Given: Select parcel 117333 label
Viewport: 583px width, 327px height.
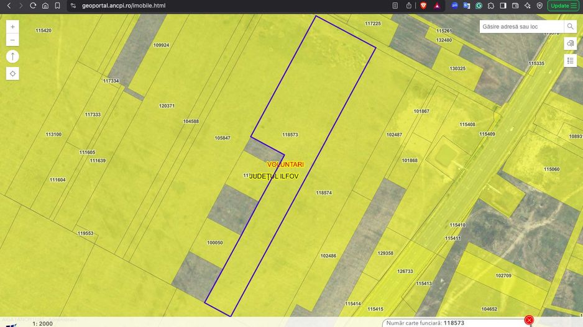Looking at the screenshot, I should [93, 114].
